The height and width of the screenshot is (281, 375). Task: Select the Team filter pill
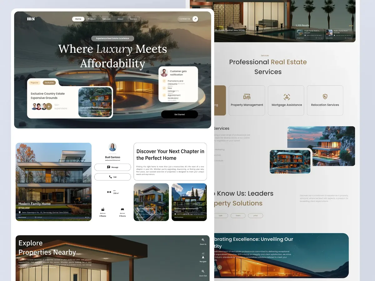coord(238,215)
